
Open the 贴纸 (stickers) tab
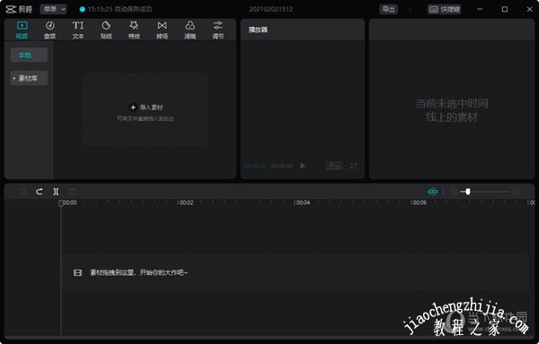coord(106,30)
